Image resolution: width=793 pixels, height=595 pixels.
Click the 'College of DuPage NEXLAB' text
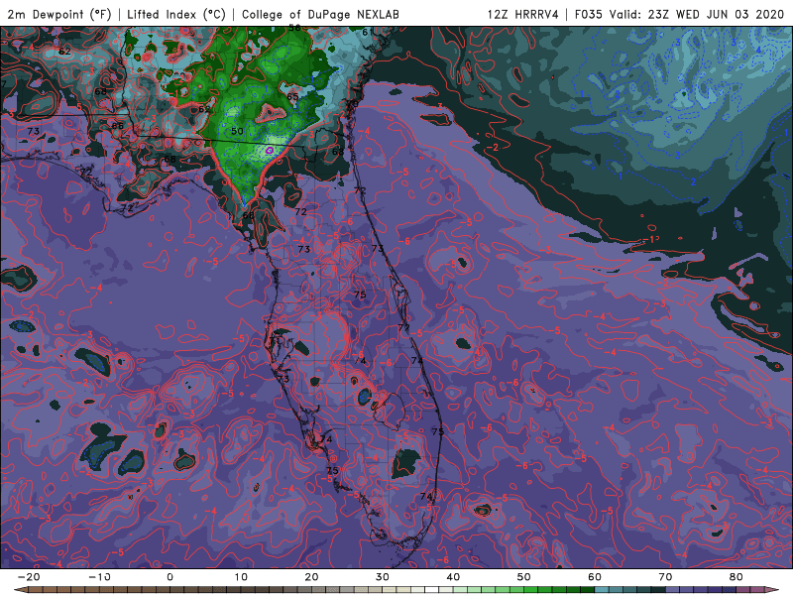tap(320, 14)
